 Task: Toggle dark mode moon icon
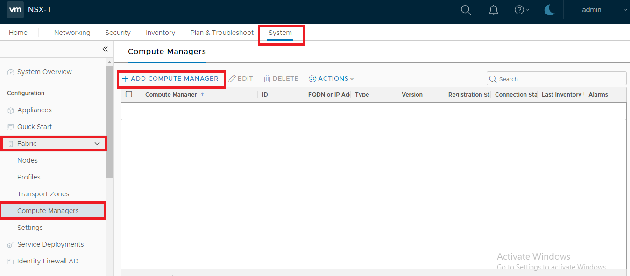[x=549, y=10]
